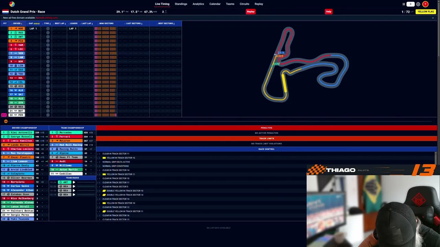Open the Standings tab
Image resolution: width=440 pixels, height=247 pixels.
(x=181, y=4)
